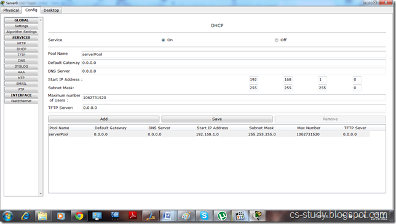Viewport: 396px width, 224px height.
Task: Open Microsoft Word from taskbar
Action: click(x=167, y=216)
